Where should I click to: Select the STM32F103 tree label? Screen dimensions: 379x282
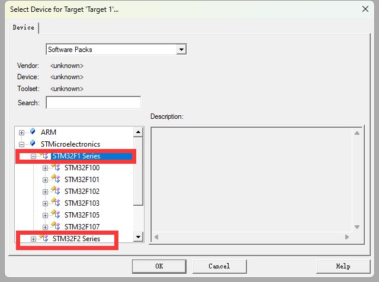coord(82,203)
